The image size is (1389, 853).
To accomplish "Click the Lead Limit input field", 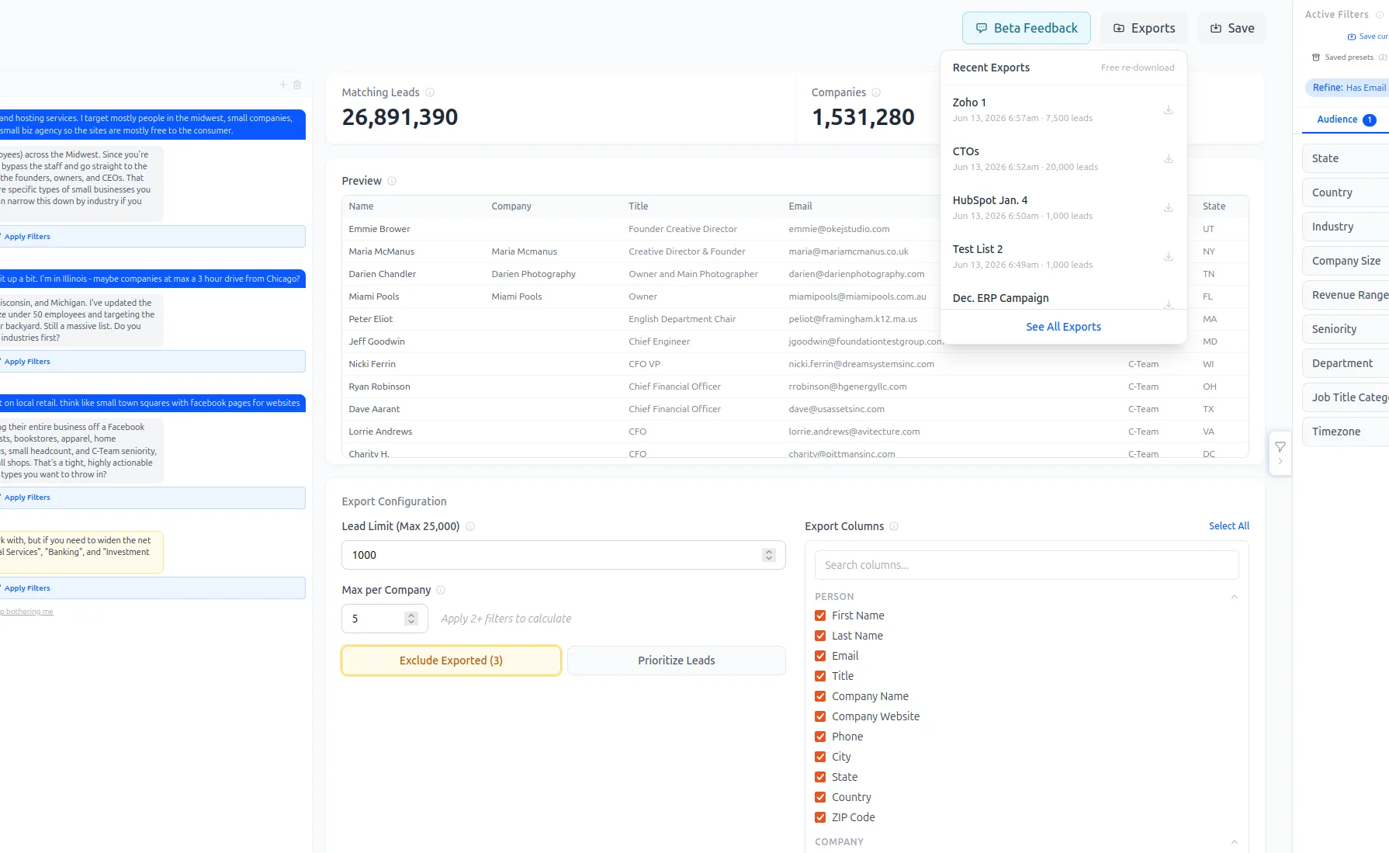I will [x=563, y=555].
